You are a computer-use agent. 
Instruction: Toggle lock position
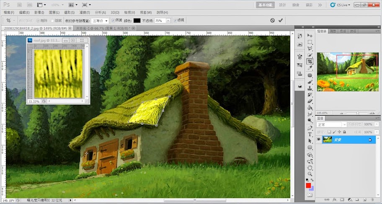click(x=339, y=132)
